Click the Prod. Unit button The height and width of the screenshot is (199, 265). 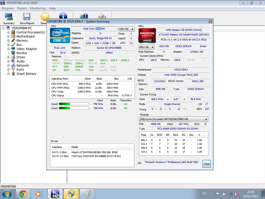click(x=60, y=48)
